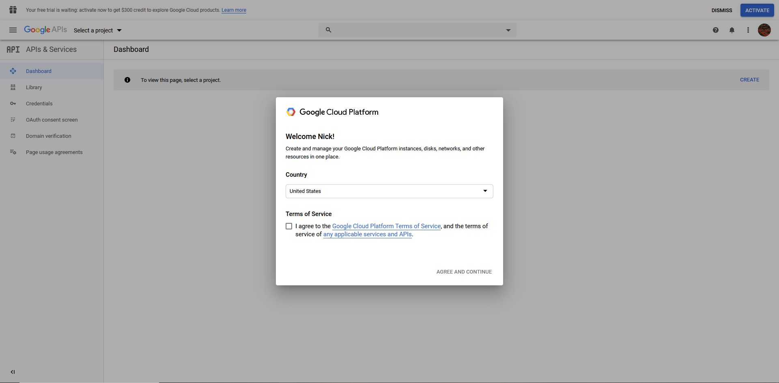
Task: Check the Terms of Service agreement box
Action: 289,226
